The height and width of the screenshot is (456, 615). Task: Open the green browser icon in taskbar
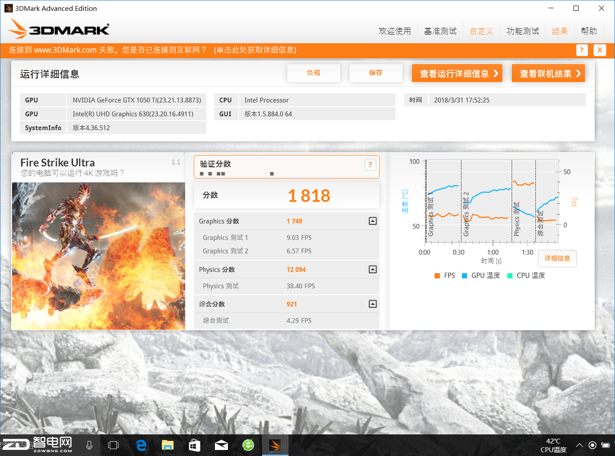pos(248,445)
